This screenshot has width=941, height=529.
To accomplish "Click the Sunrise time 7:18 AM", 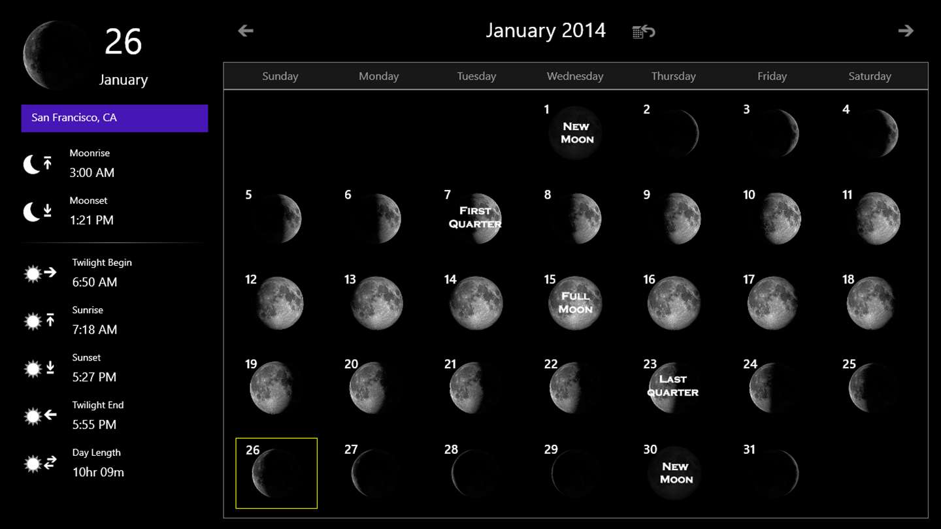I will click(95, 330).
